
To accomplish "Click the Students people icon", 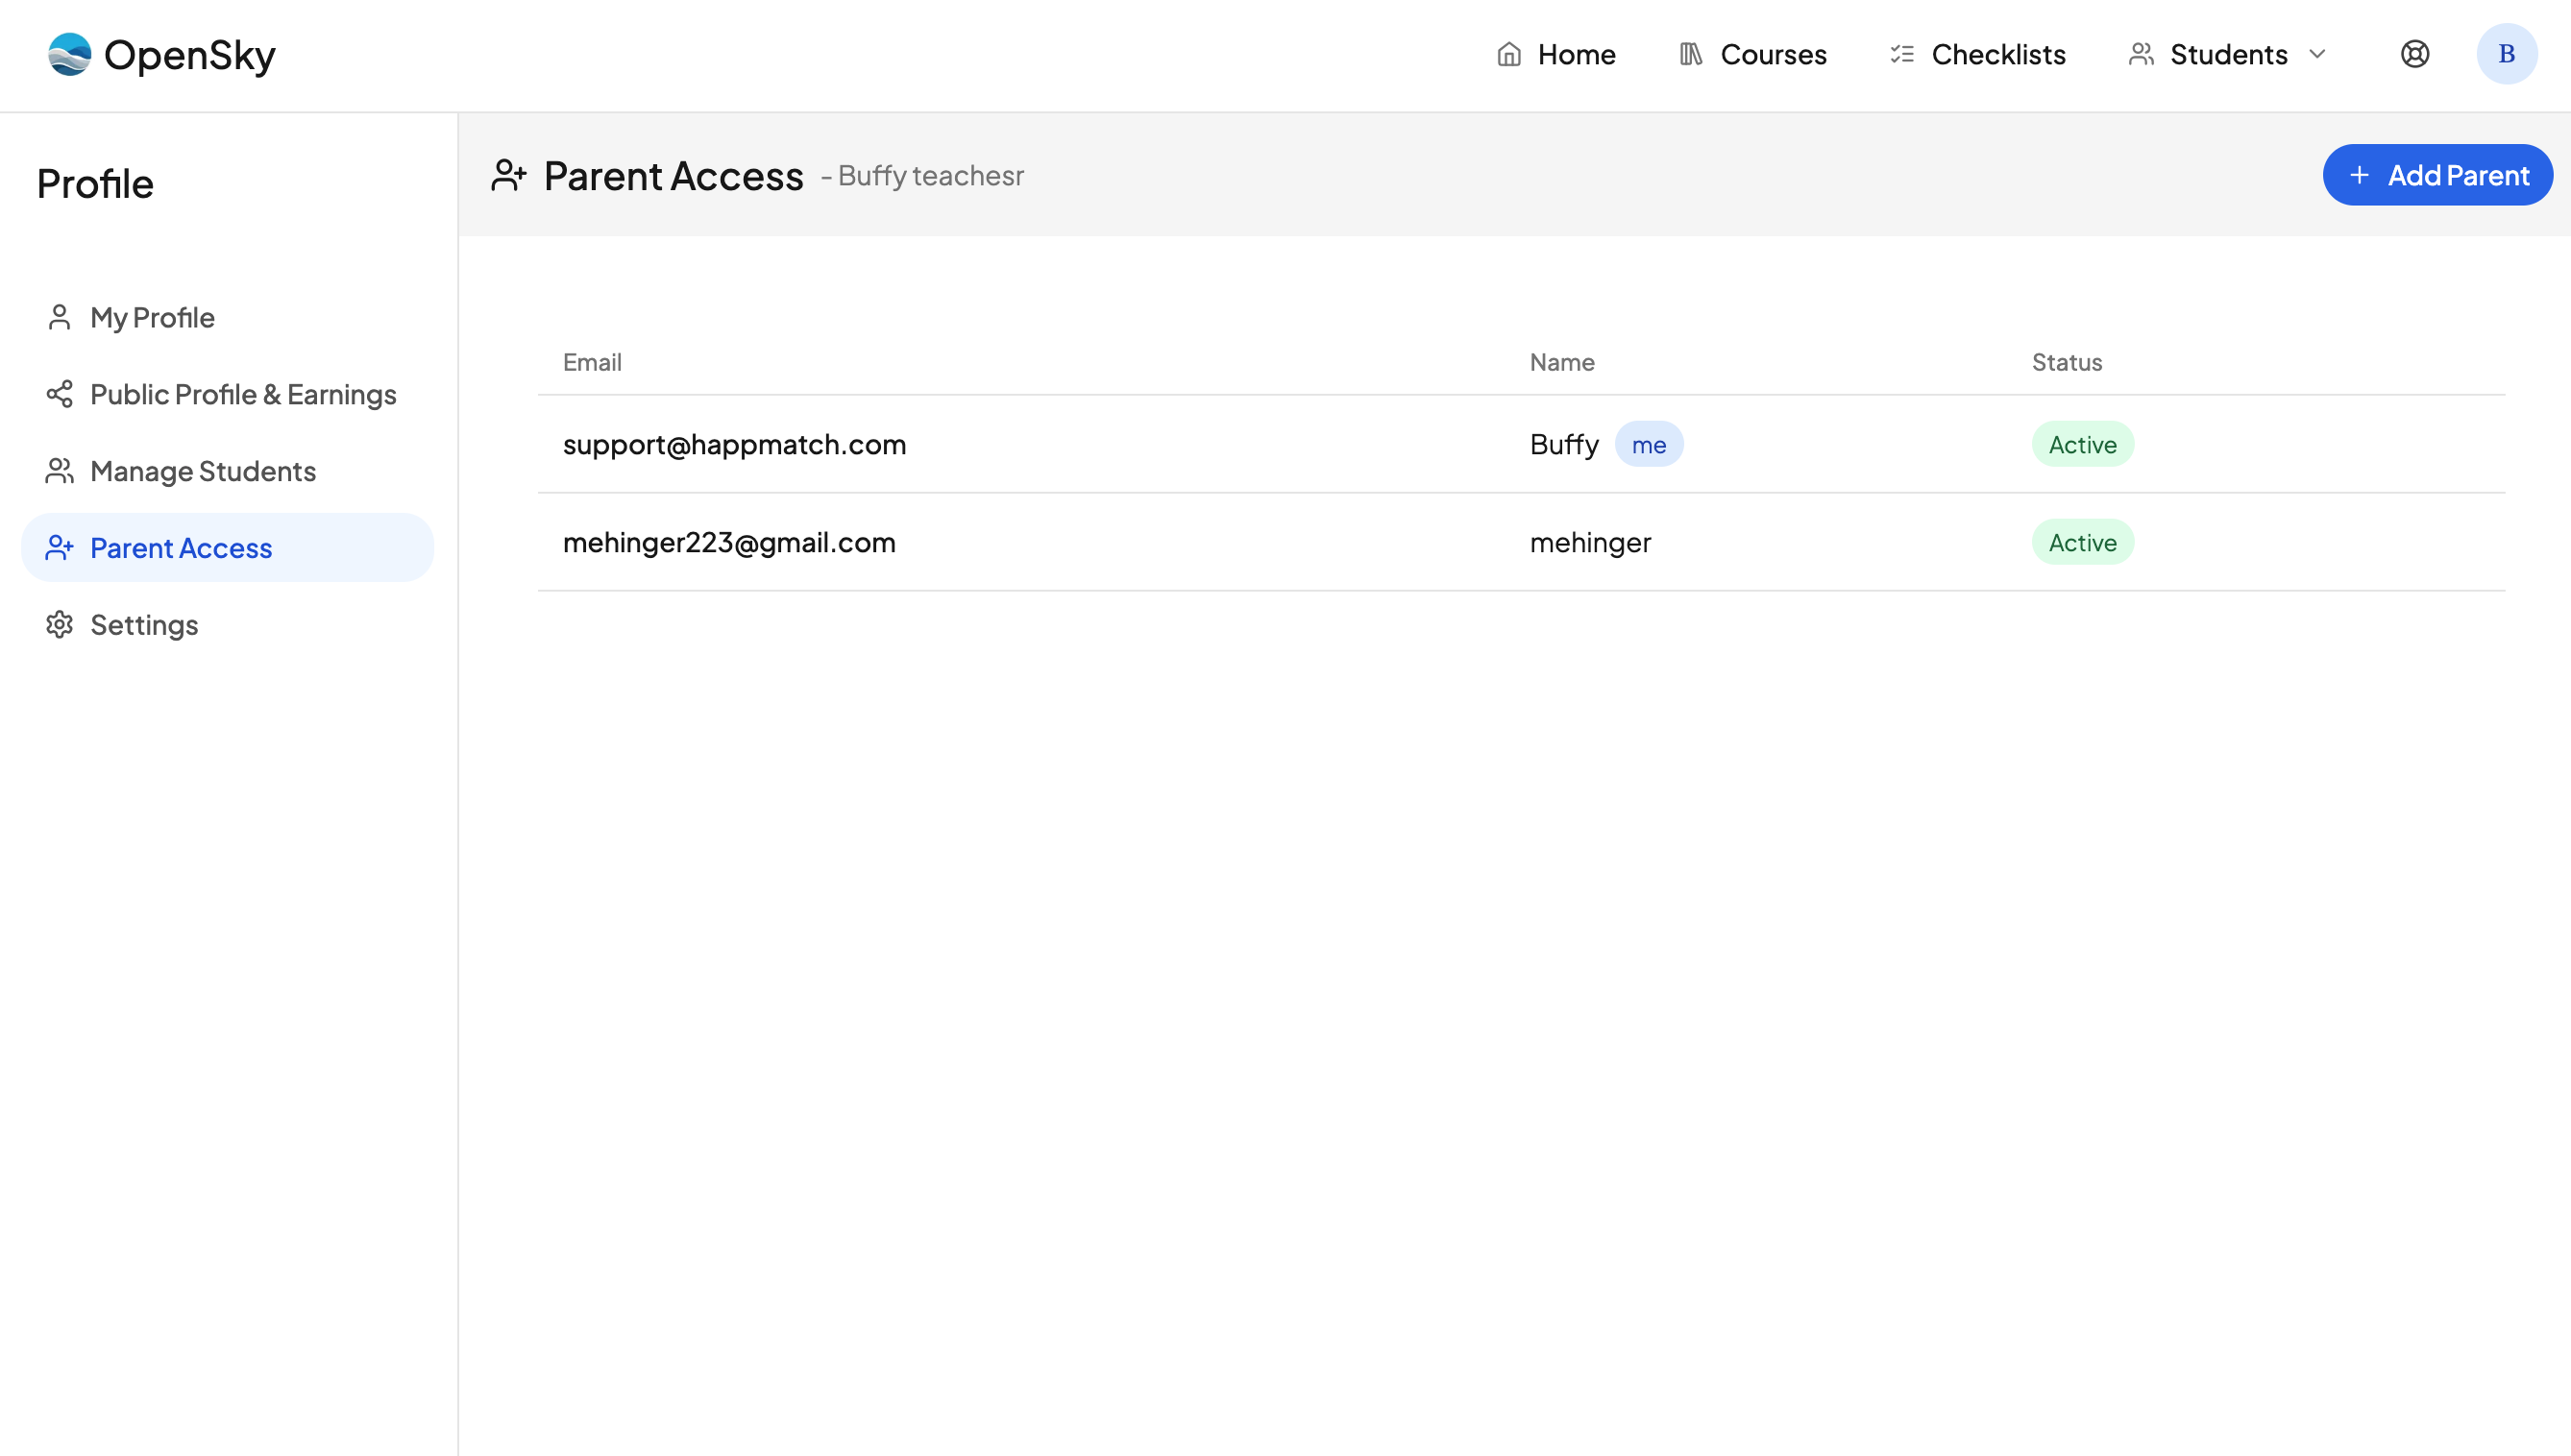I will 2141,54.
